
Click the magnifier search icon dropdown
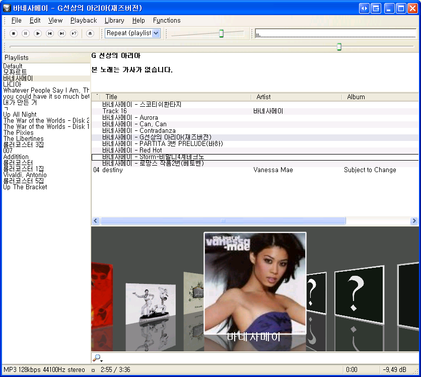point(97,358)
